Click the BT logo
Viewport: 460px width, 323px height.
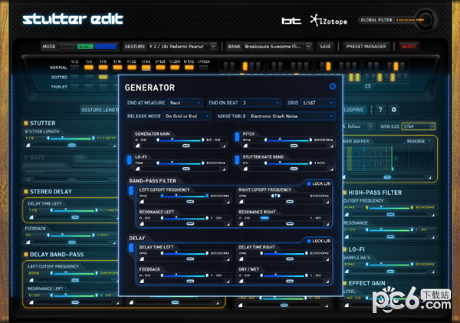pyautogui.click(x=291, y=21)
